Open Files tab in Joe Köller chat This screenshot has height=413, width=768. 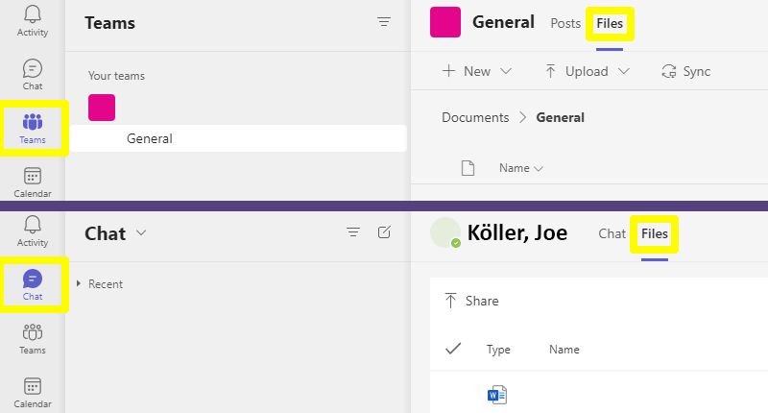pyautogui.click(x=655, y=233)
